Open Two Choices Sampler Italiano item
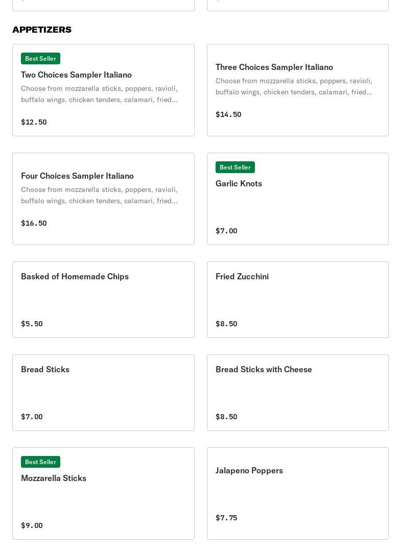The image size is (401, 553). click(103, 90)
